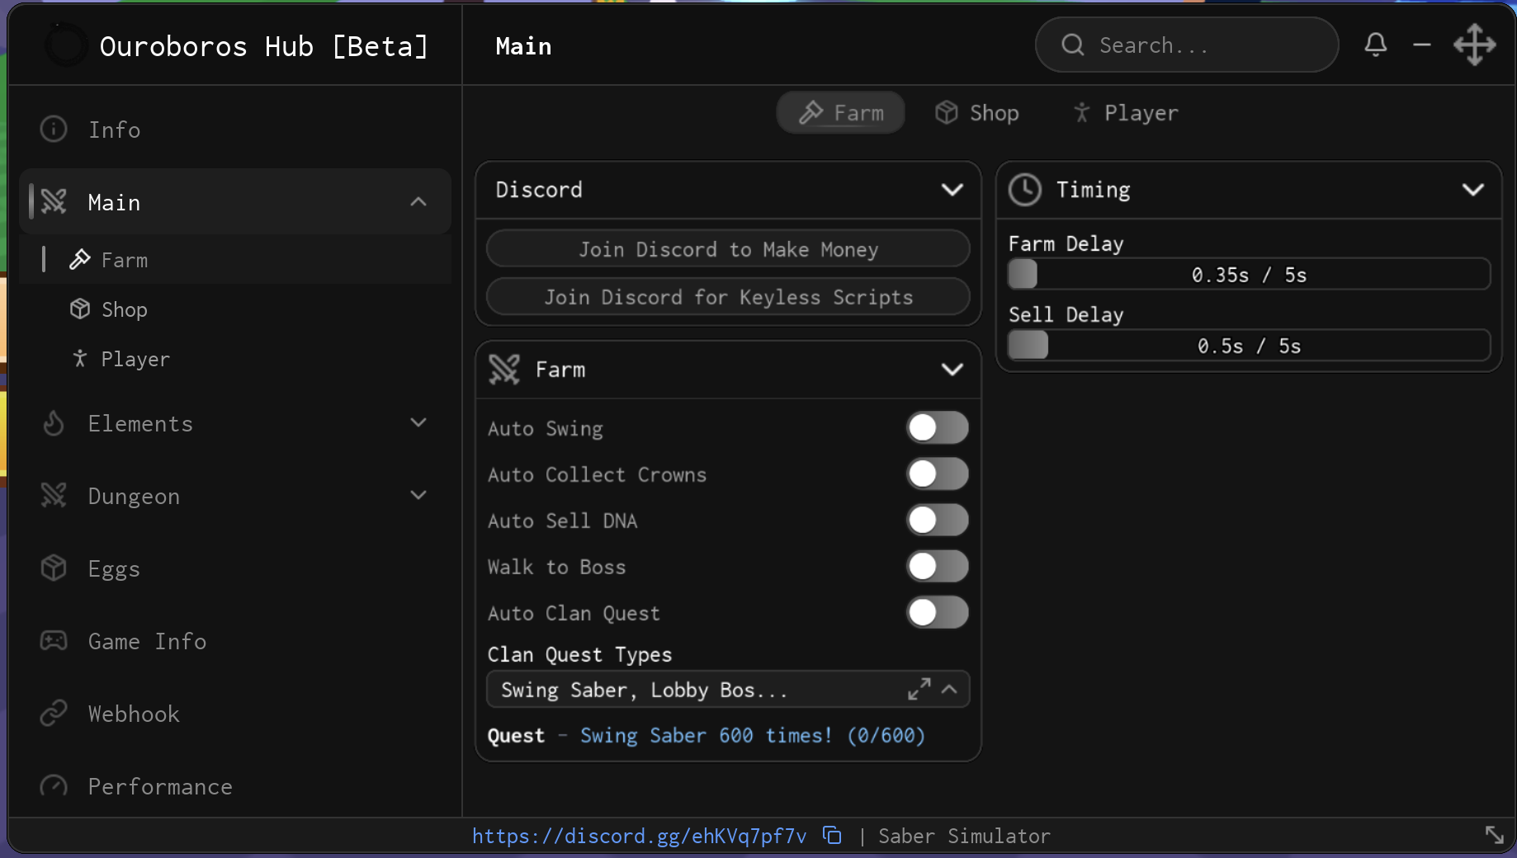Image resolution: width=1517 pixels, height=858 pixels.
Task: Expand the Dungeon sidebar section
Action: [x=418, y=495]
